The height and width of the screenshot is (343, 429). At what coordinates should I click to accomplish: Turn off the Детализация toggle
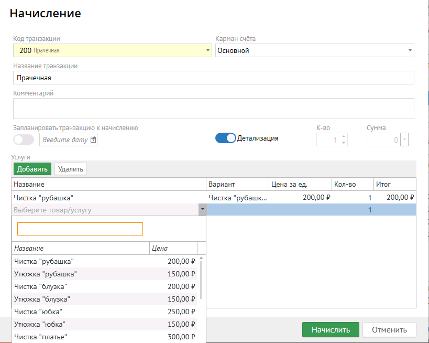(x=226, y=138)
